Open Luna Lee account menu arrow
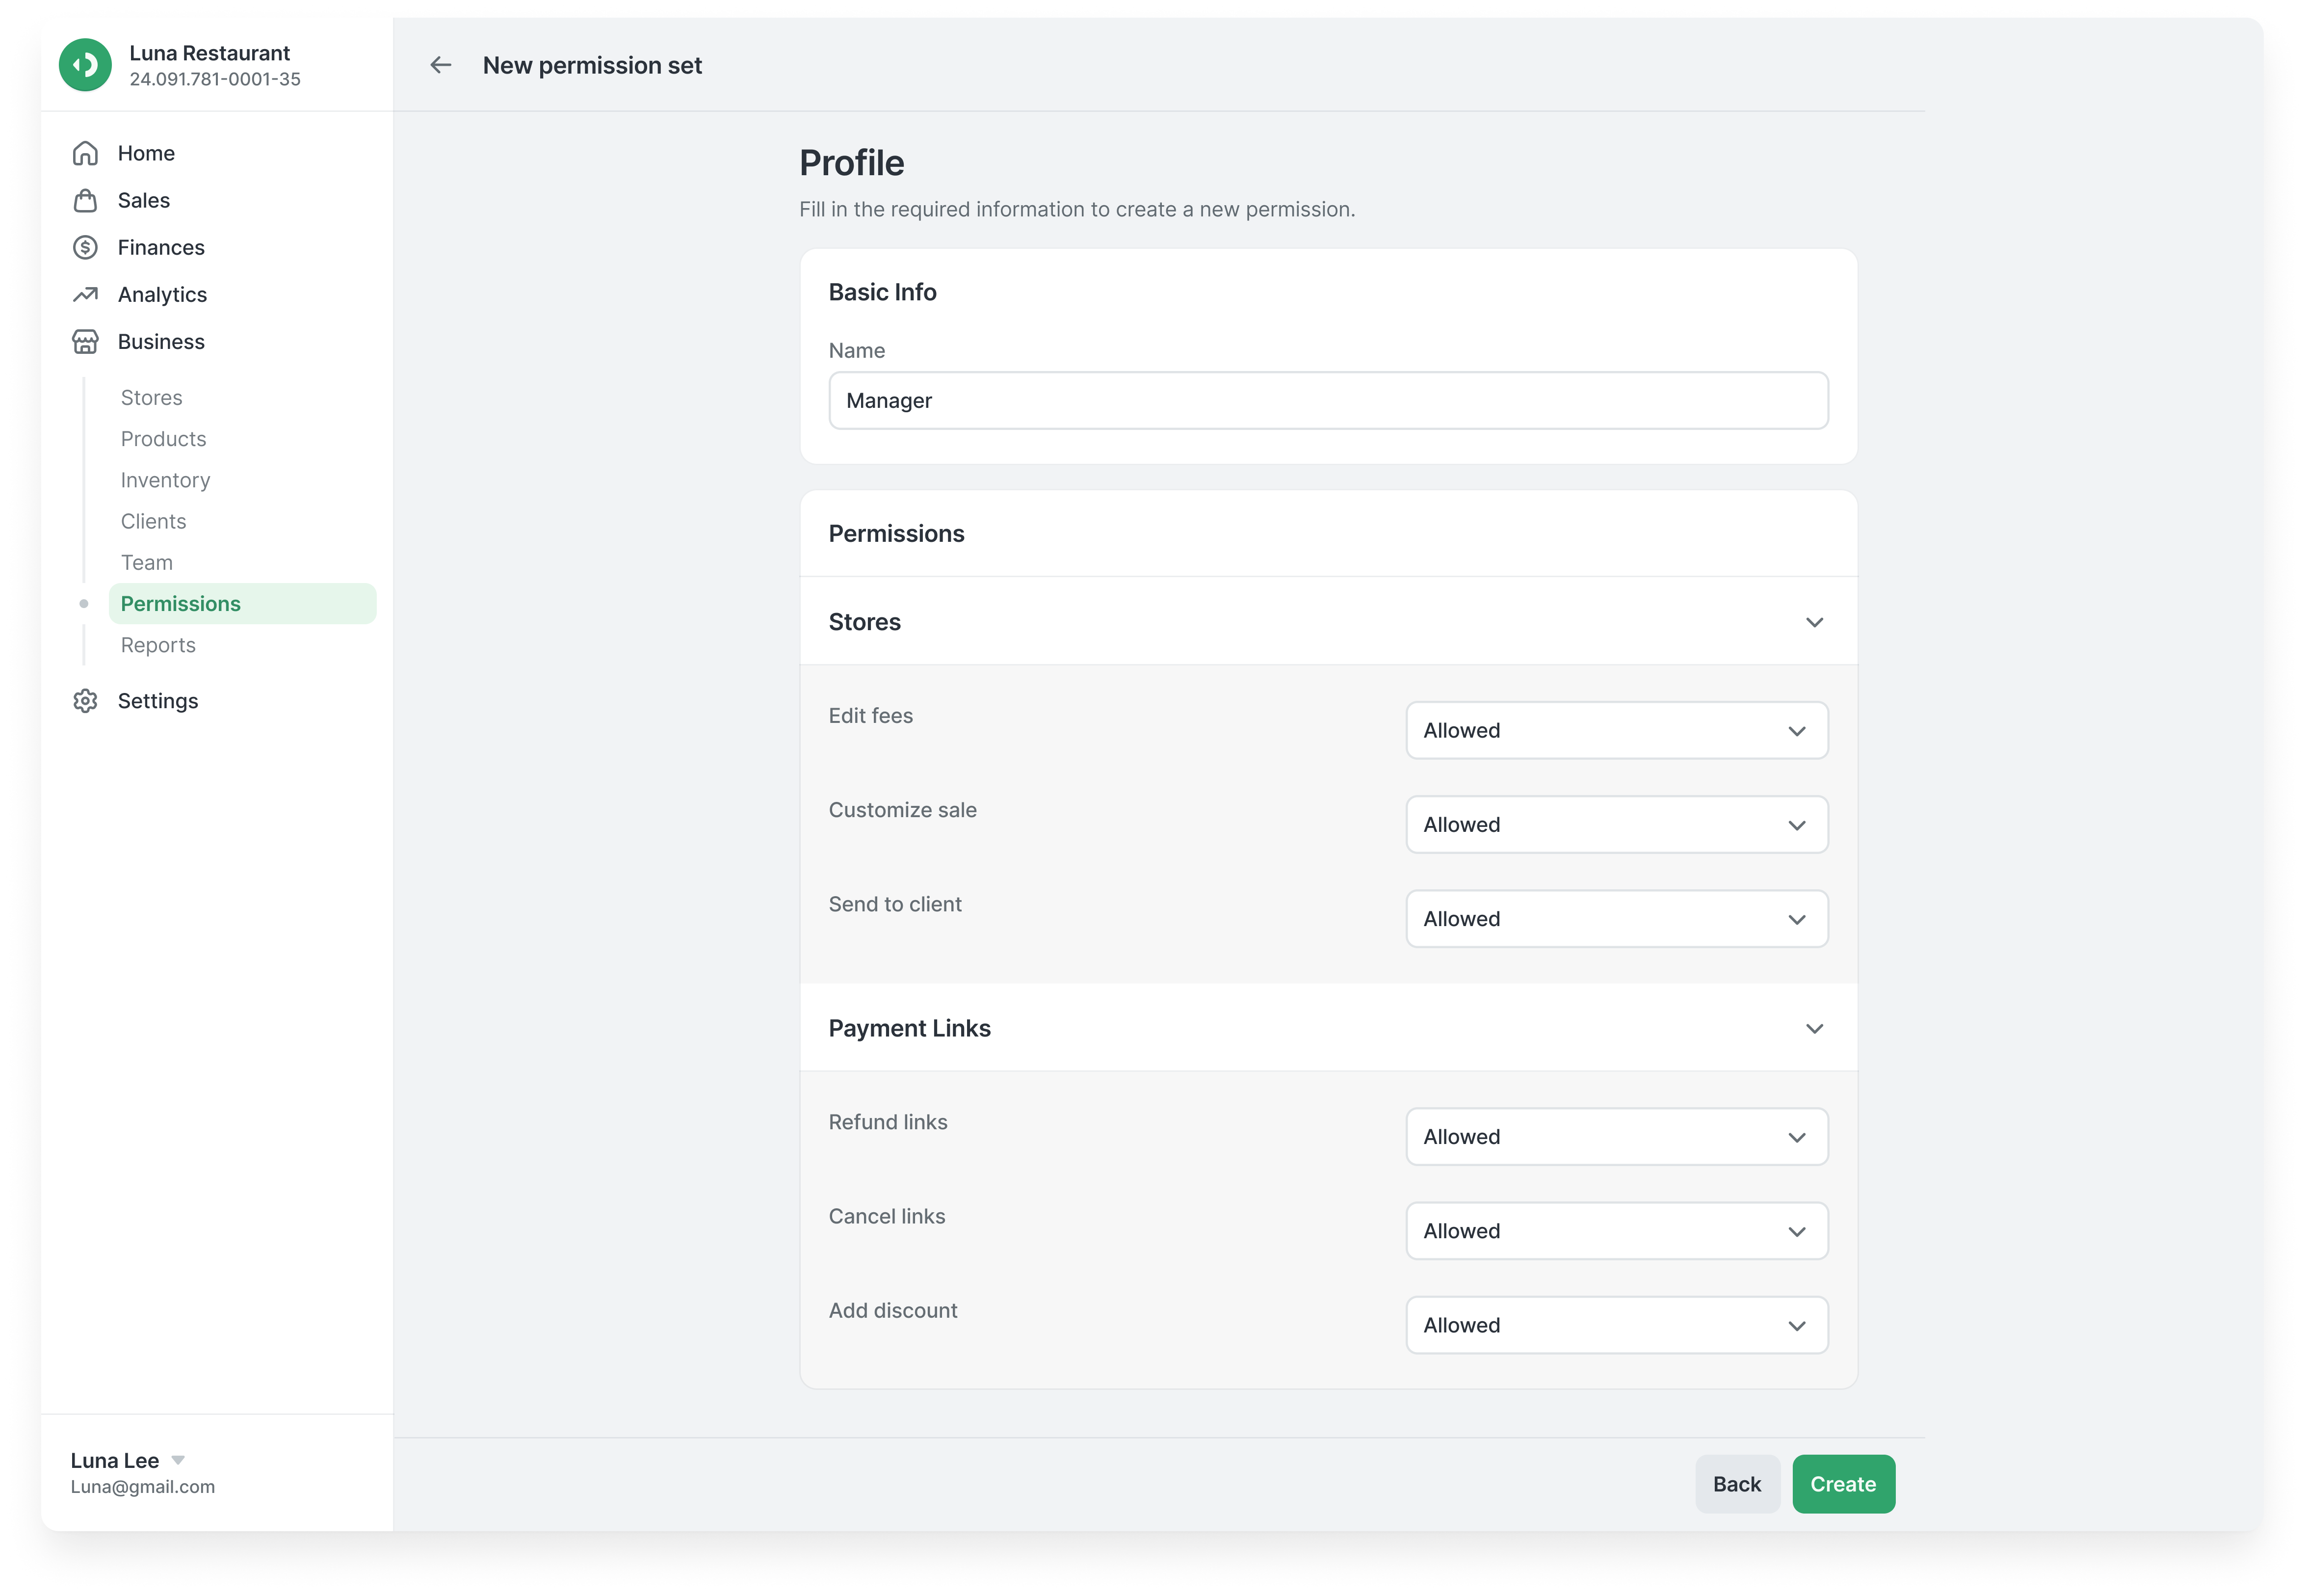2305x1596 pixels. [178, 1460]
